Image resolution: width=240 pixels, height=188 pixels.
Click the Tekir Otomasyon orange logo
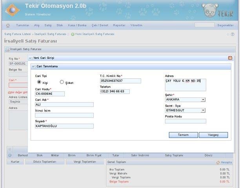click(13, 10)
